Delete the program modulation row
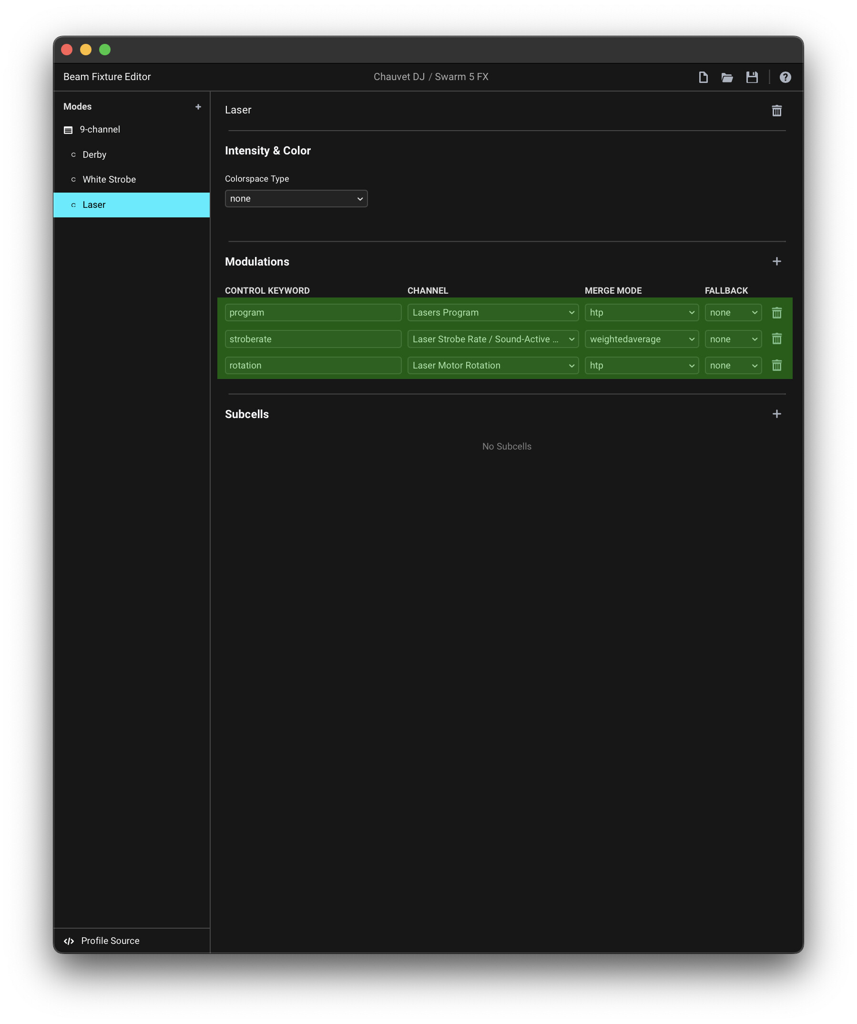The height and width of the screenshot is (1024, 857). click(x=776, y=313)
